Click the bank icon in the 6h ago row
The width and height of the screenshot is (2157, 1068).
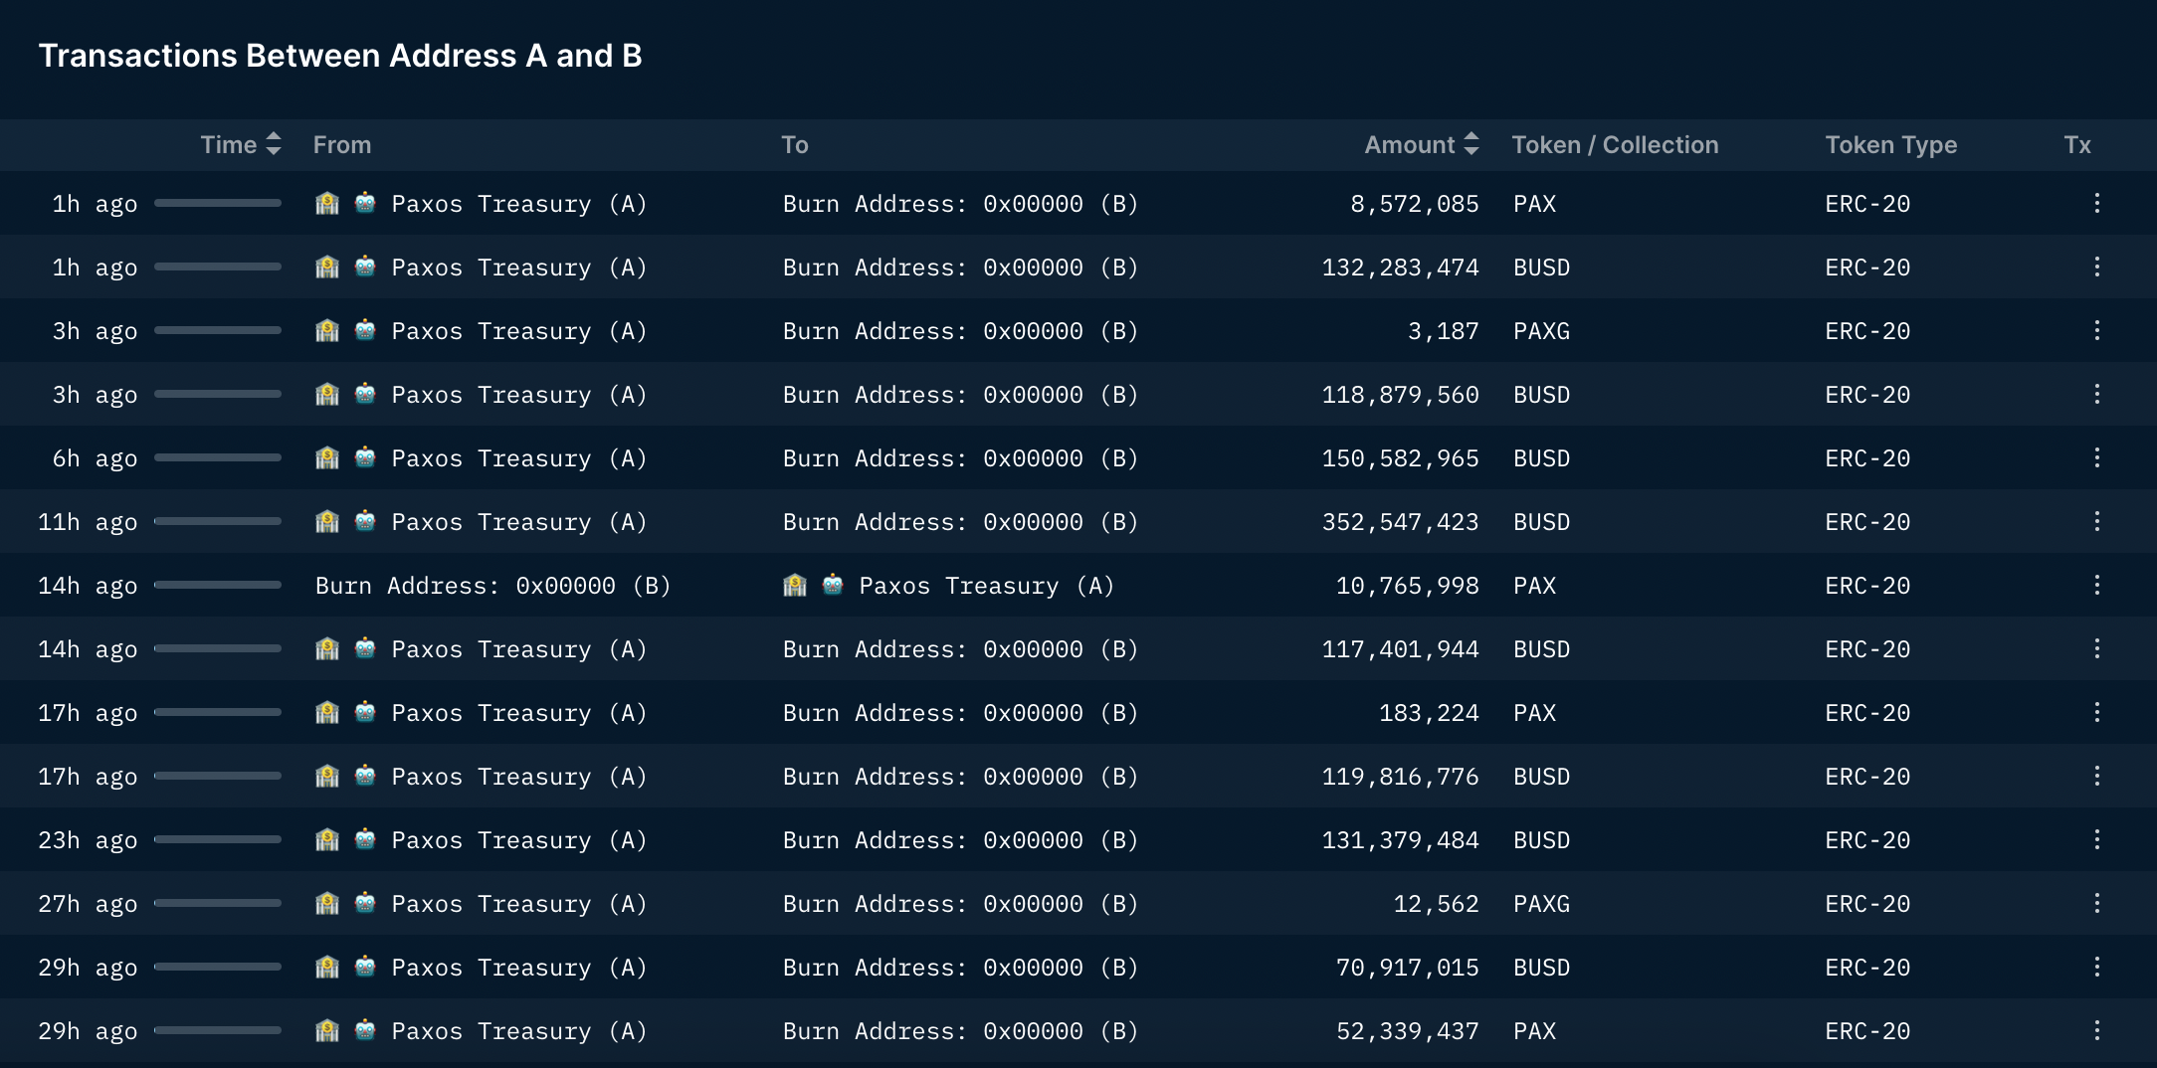(327, 457)
